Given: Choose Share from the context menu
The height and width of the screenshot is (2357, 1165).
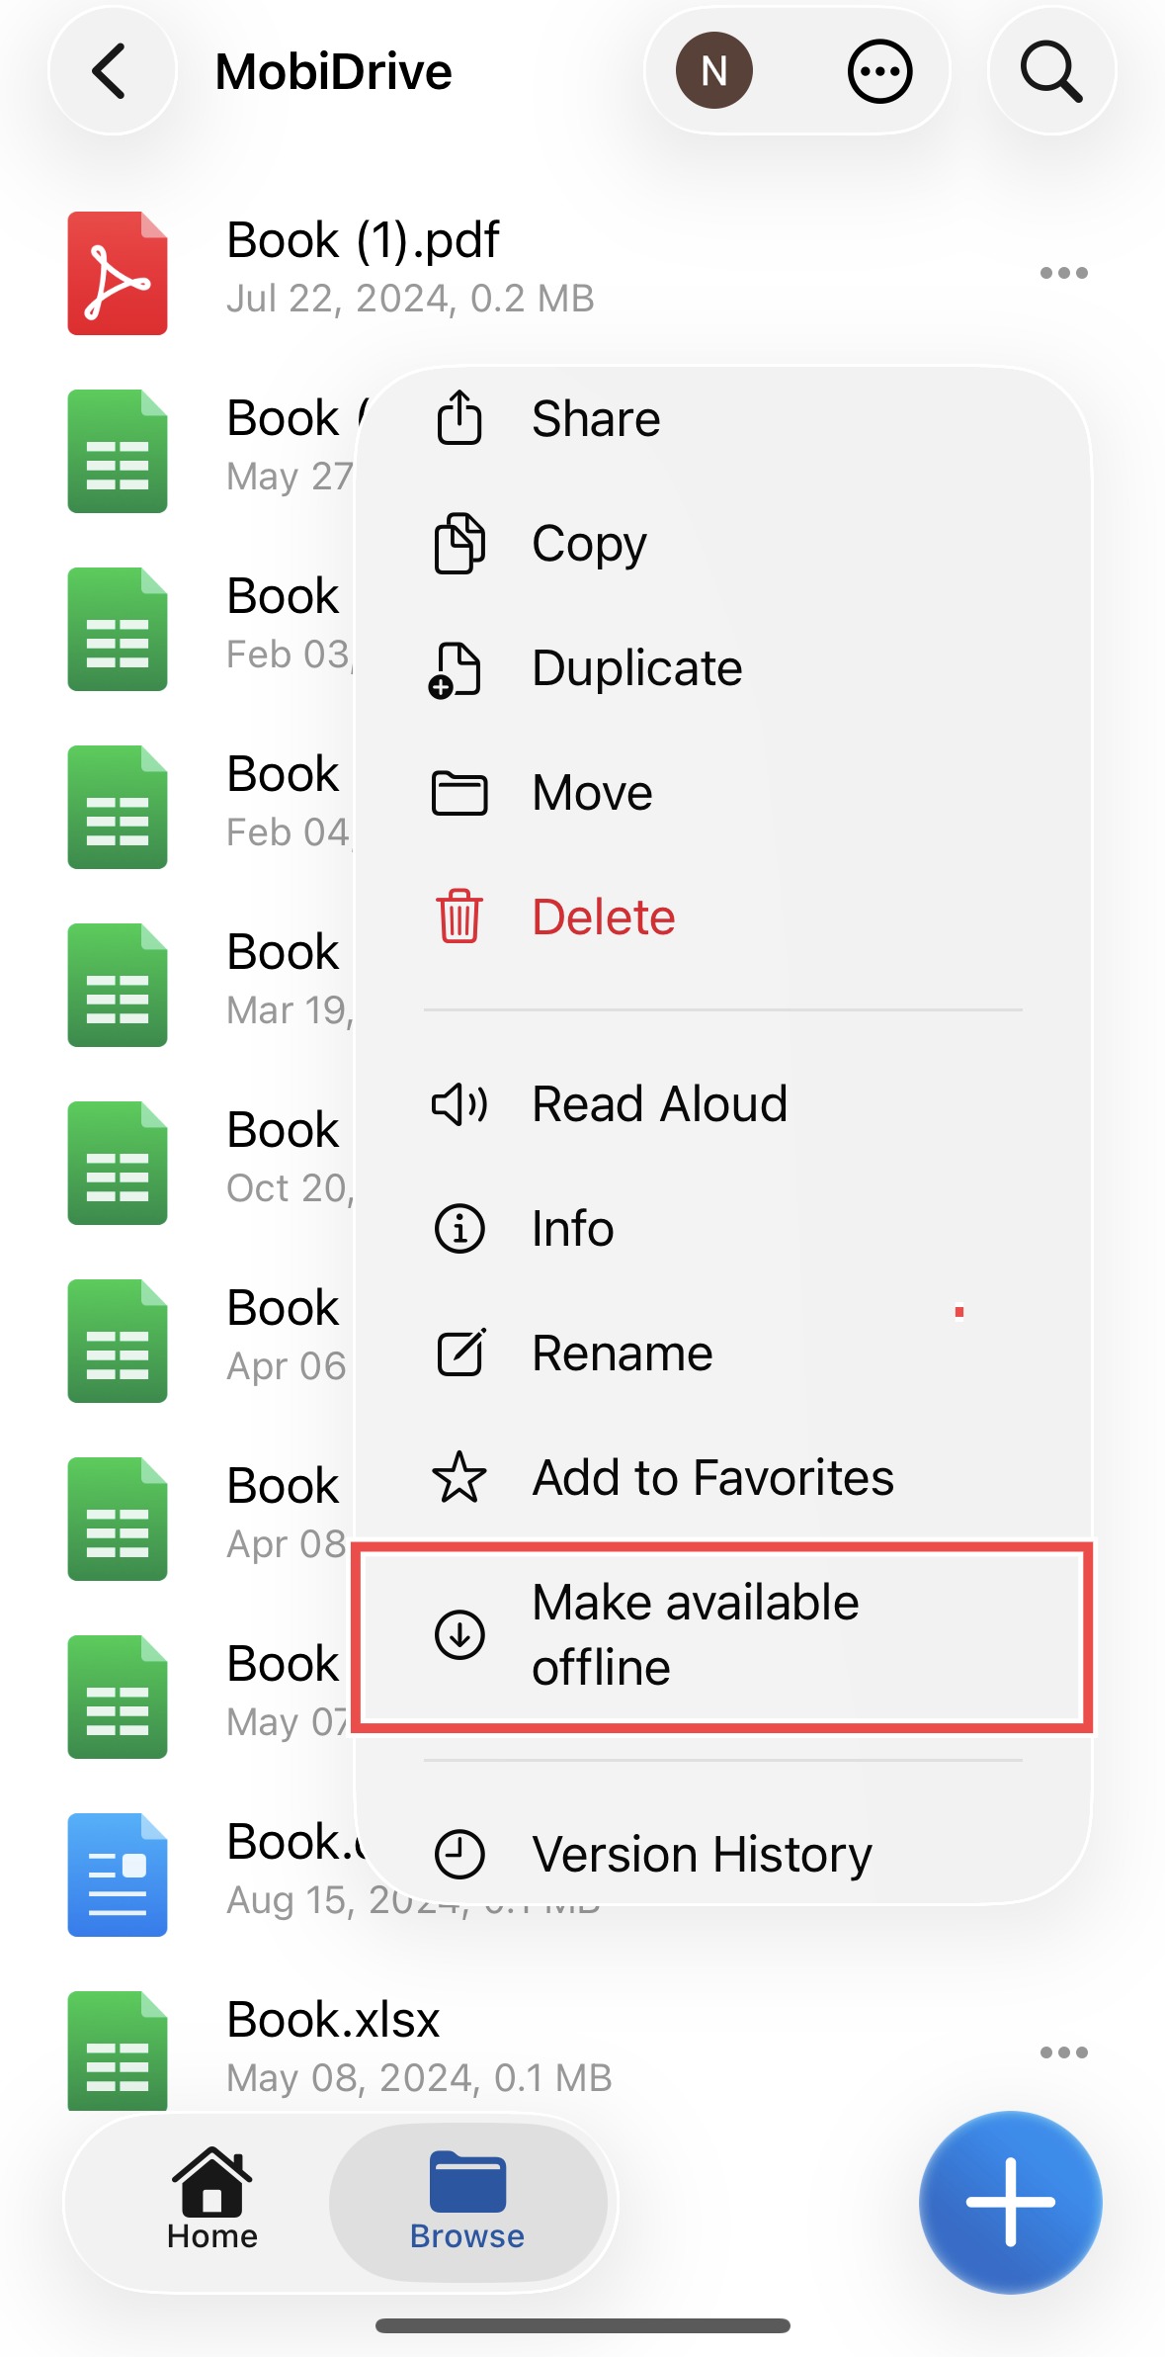Looking at the screenshot, I should (723, 418).
